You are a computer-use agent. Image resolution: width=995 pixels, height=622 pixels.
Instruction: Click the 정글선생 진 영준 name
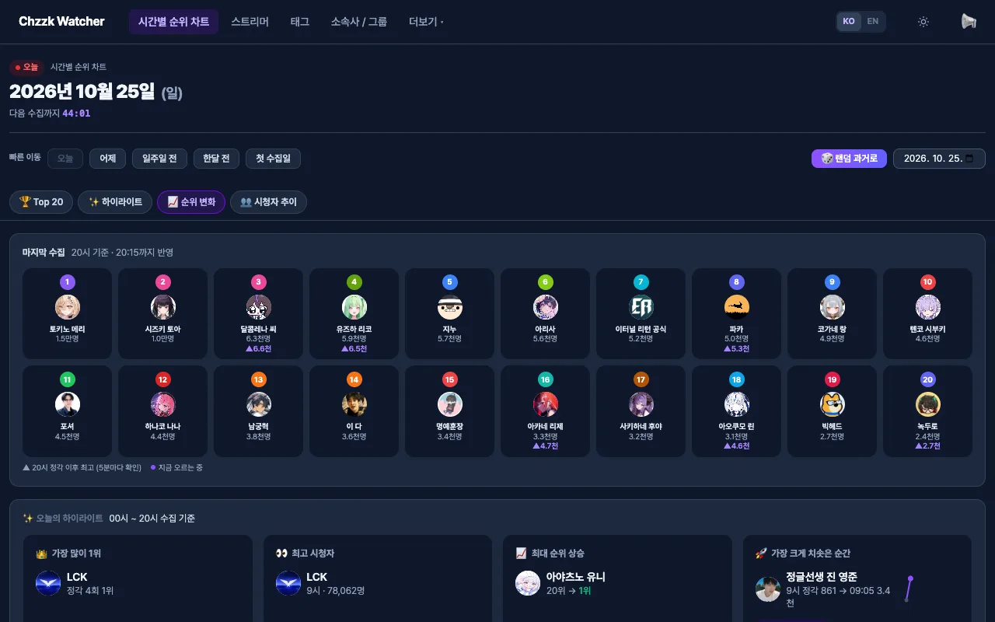822,577
